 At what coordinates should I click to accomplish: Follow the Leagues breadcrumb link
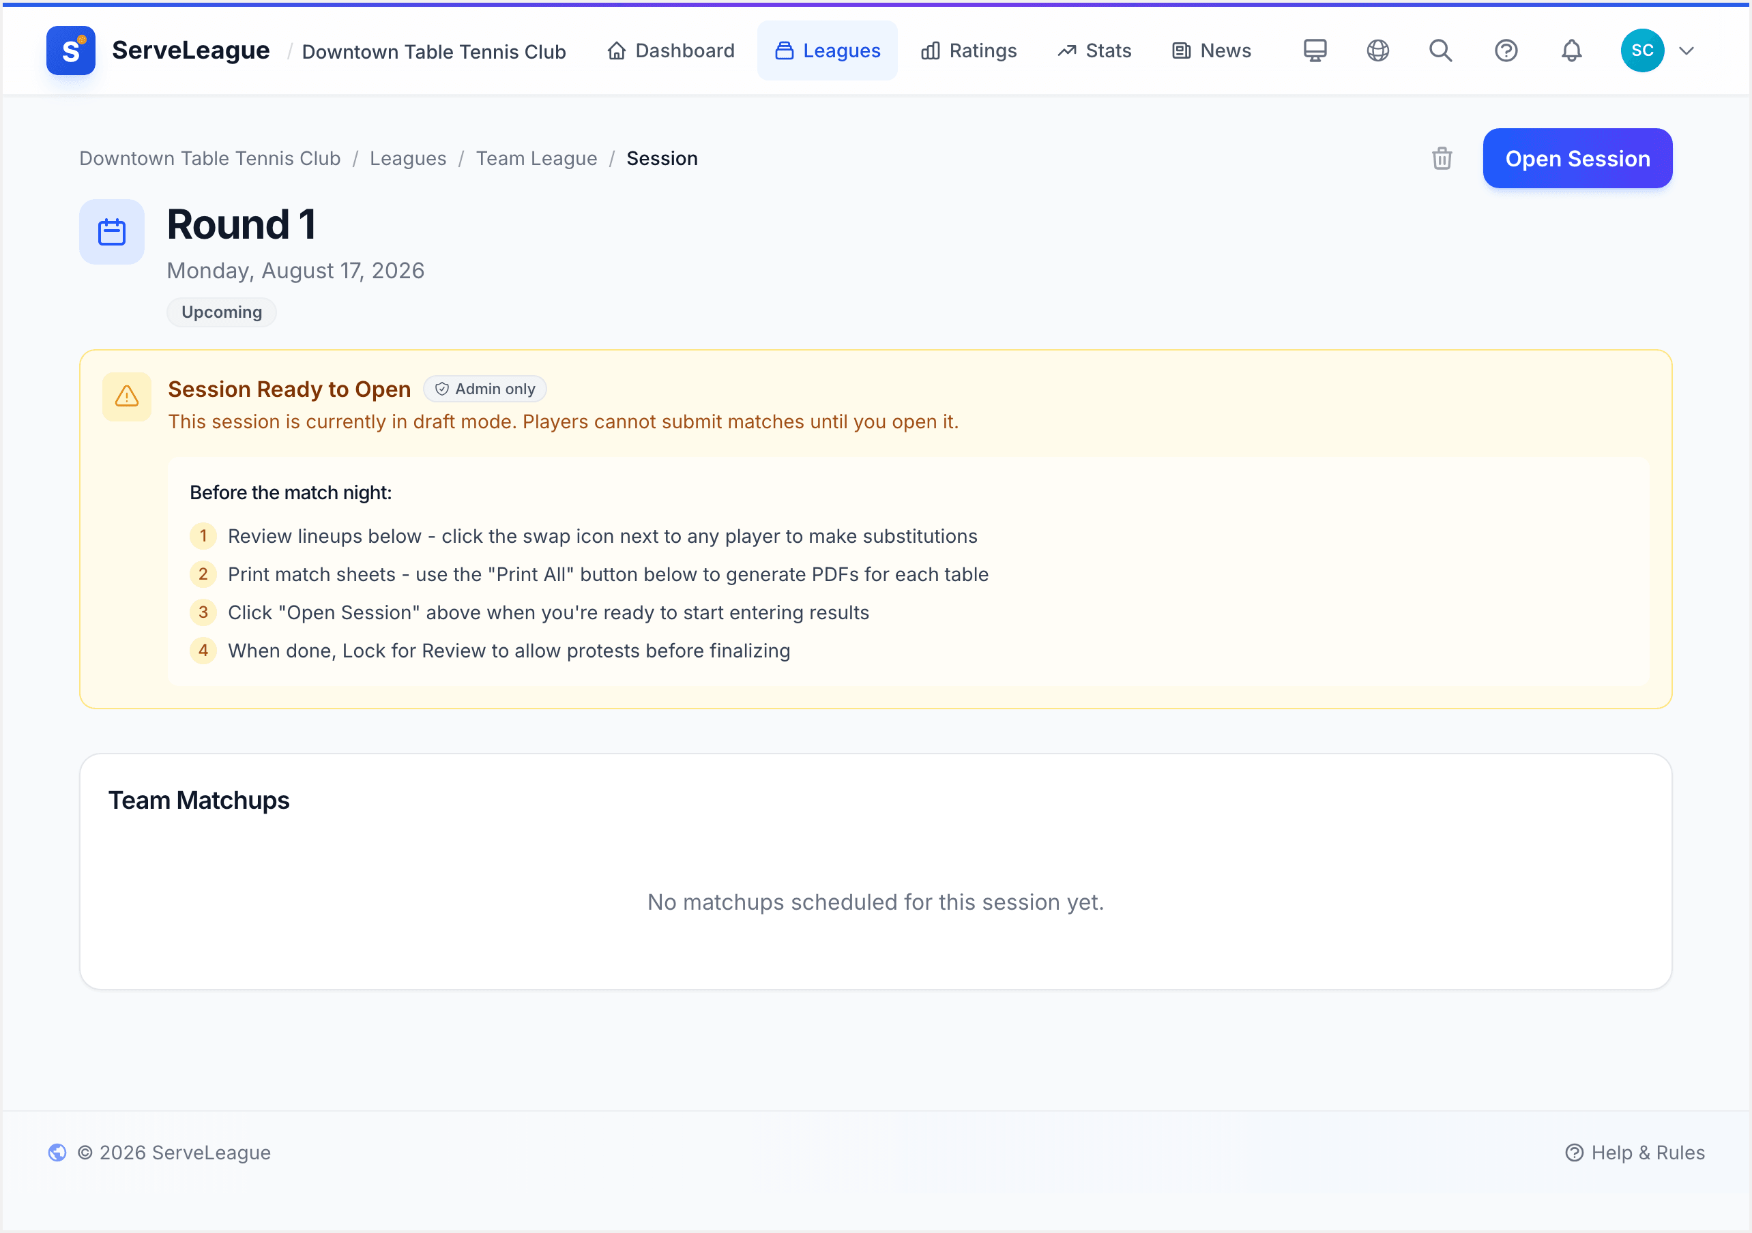[408, 158]
